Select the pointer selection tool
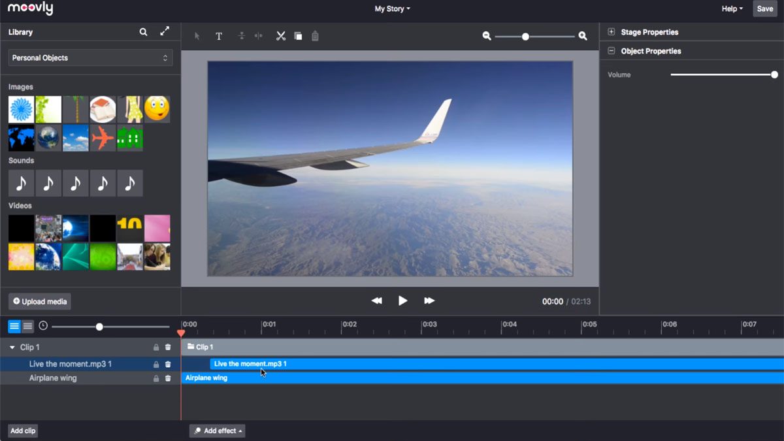Viewport: 784px width, 441px height. click(197, 36)
